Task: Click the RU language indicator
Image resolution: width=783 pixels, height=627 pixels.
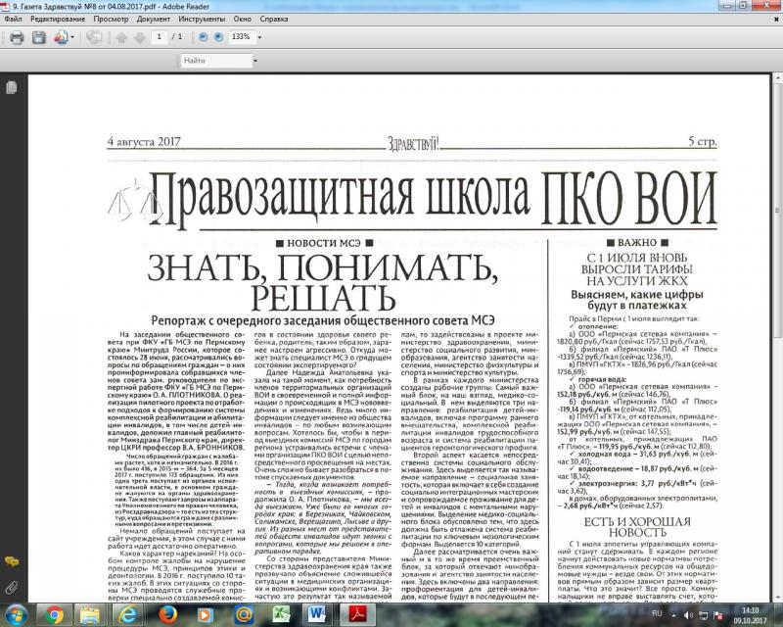Action: coord(657,614)
